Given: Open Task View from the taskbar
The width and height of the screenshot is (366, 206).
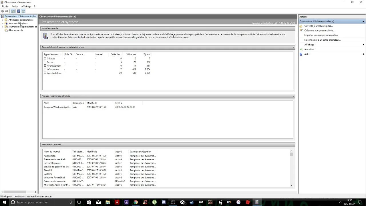Looking at the screenshot, I should [x=79, y=202].
